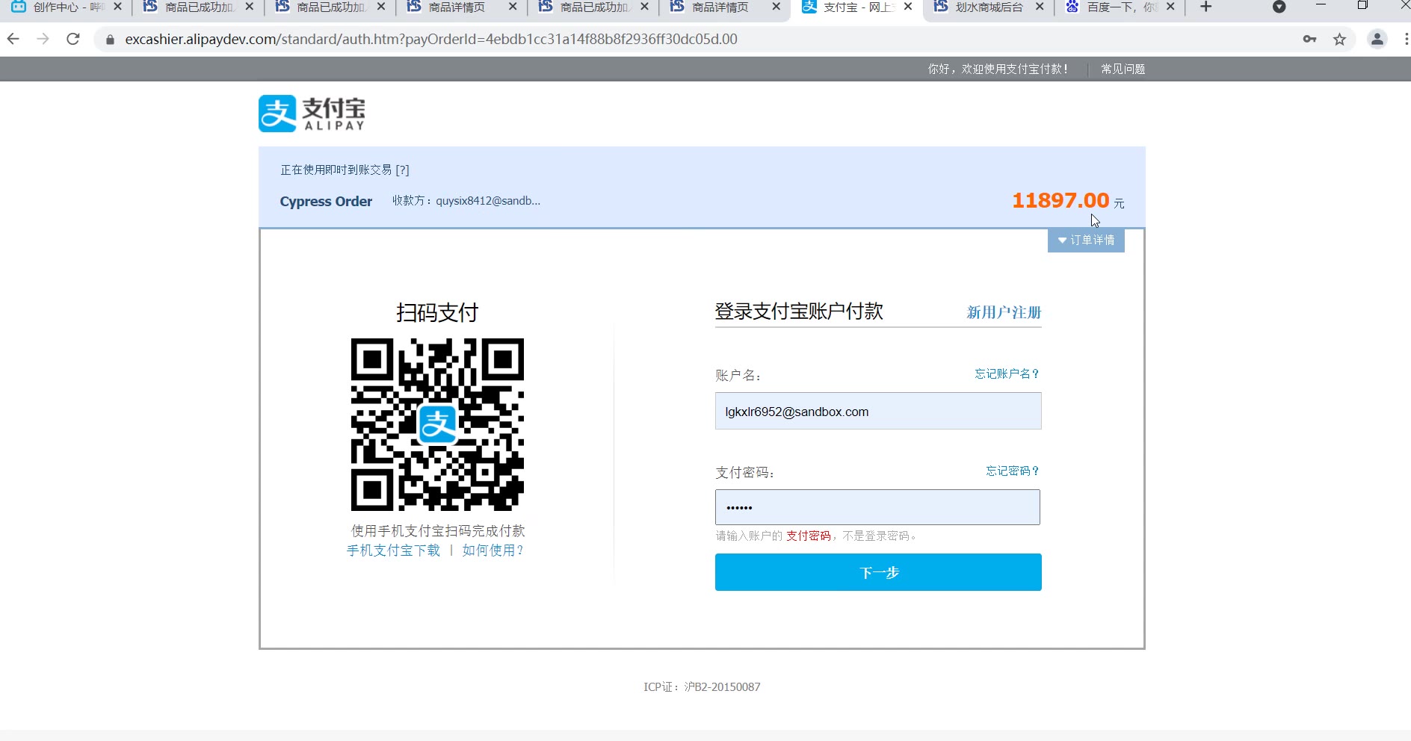Click the lock icon in the address bar
1411x741 pixels.
tap(110, 40)
